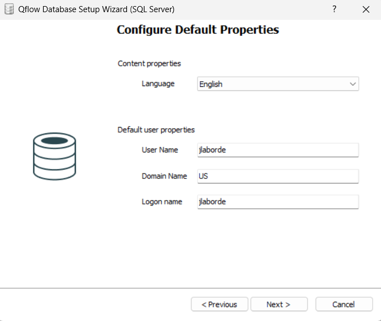This screenshot has height=321, width=381.
Task: Proceed with the Next button
Action: click(279, 304)
